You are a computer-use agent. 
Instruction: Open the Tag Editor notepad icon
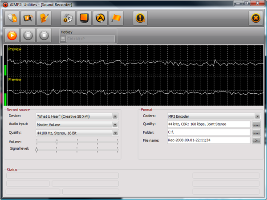44,18
